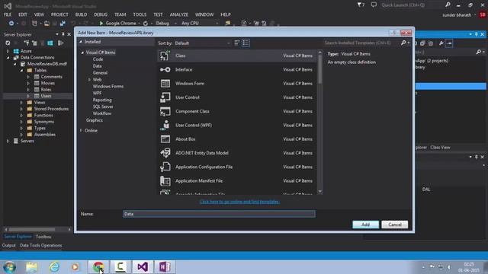488x274 pixels.
Task: Click the Windows Azure toolbar icon in Server Explorer
Action: [50, 43]
